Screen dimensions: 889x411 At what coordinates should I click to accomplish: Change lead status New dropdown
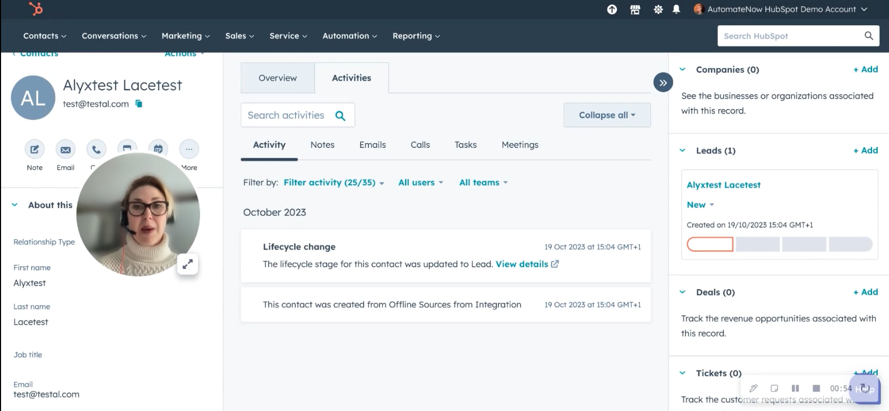[x=701, y=205]
